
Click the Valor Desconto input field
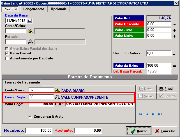tap(159, 24)
